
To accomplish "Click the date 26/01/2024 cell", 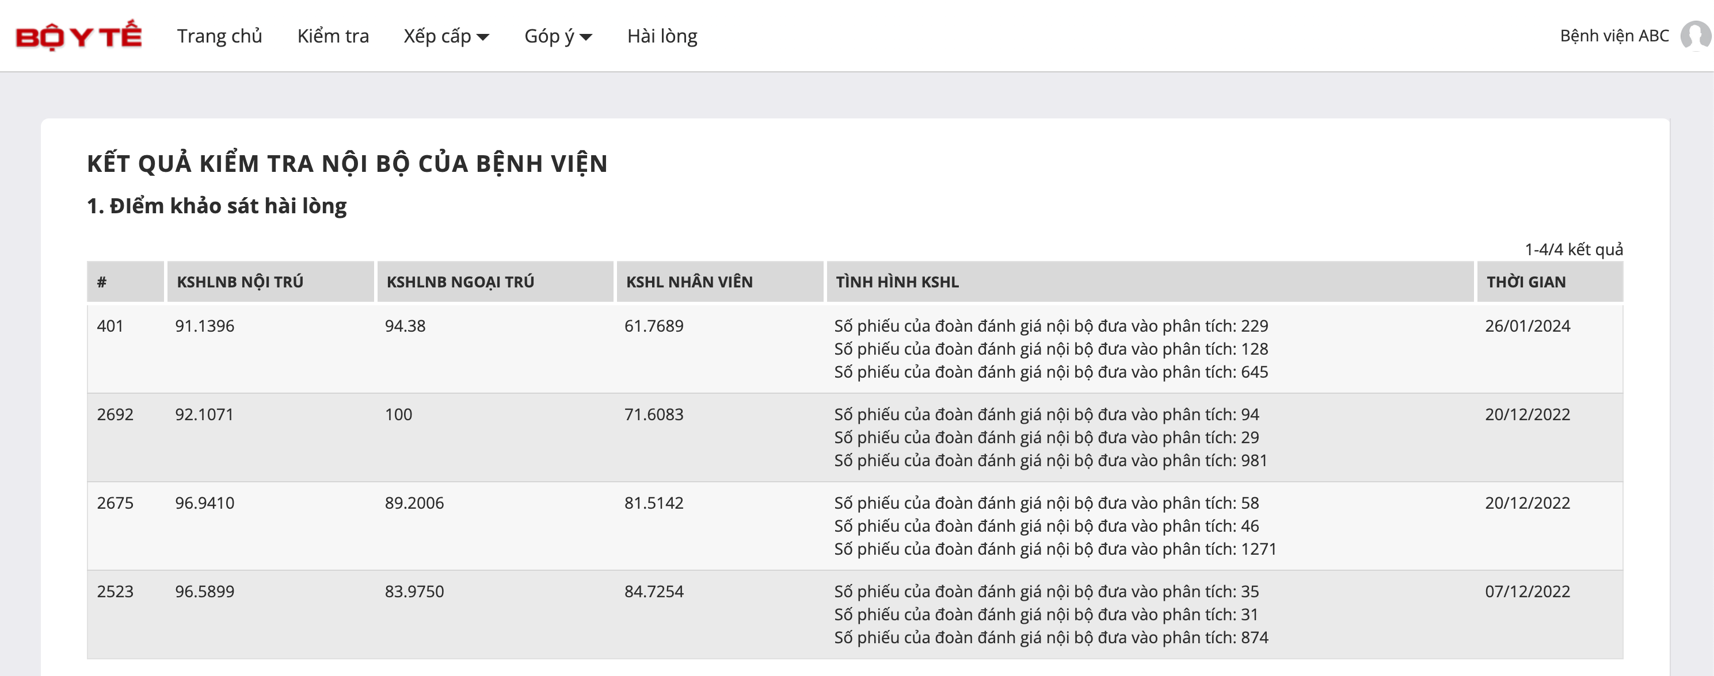I will tap(1527, 326).
